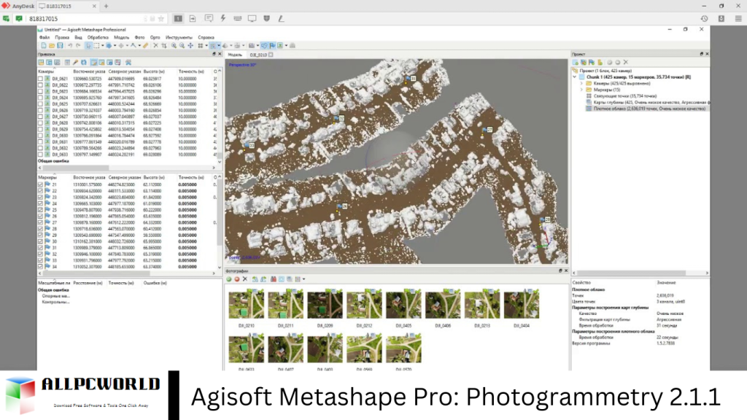The height and width of the screenshot is (420, 747).
Task: Uncheck the marker 31 checkbox
Action: coord(41,248)
